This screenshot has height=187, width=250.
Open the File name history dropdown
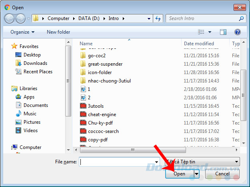tap(157, 162)
